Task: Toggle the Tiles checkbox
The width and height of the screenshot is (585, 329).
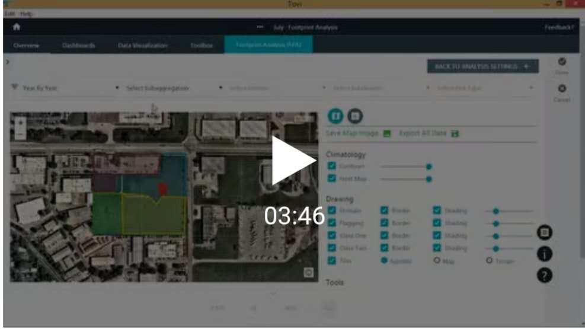Action: click(332, 260)
